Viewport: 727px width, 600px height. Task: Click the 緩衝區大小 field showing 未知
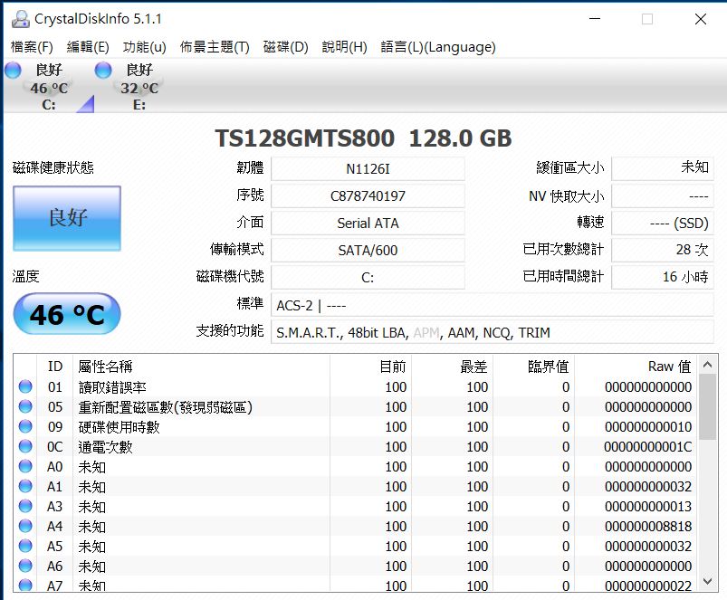[x=663, y=168]
